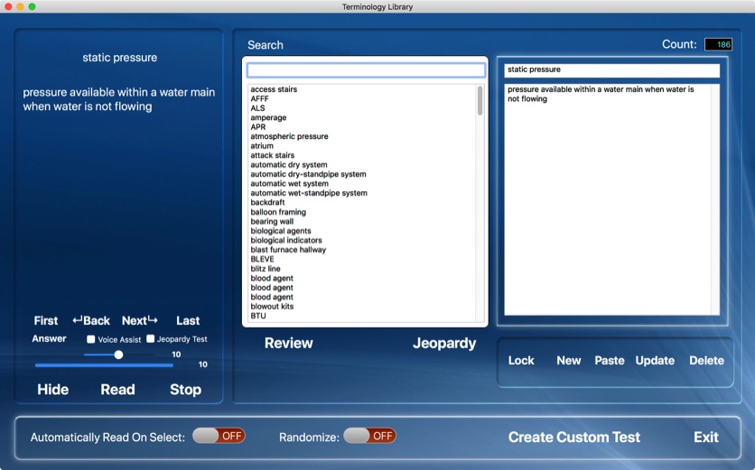755x470 pixels.
Task: Focus the Search text field
Action: (366, 70)
